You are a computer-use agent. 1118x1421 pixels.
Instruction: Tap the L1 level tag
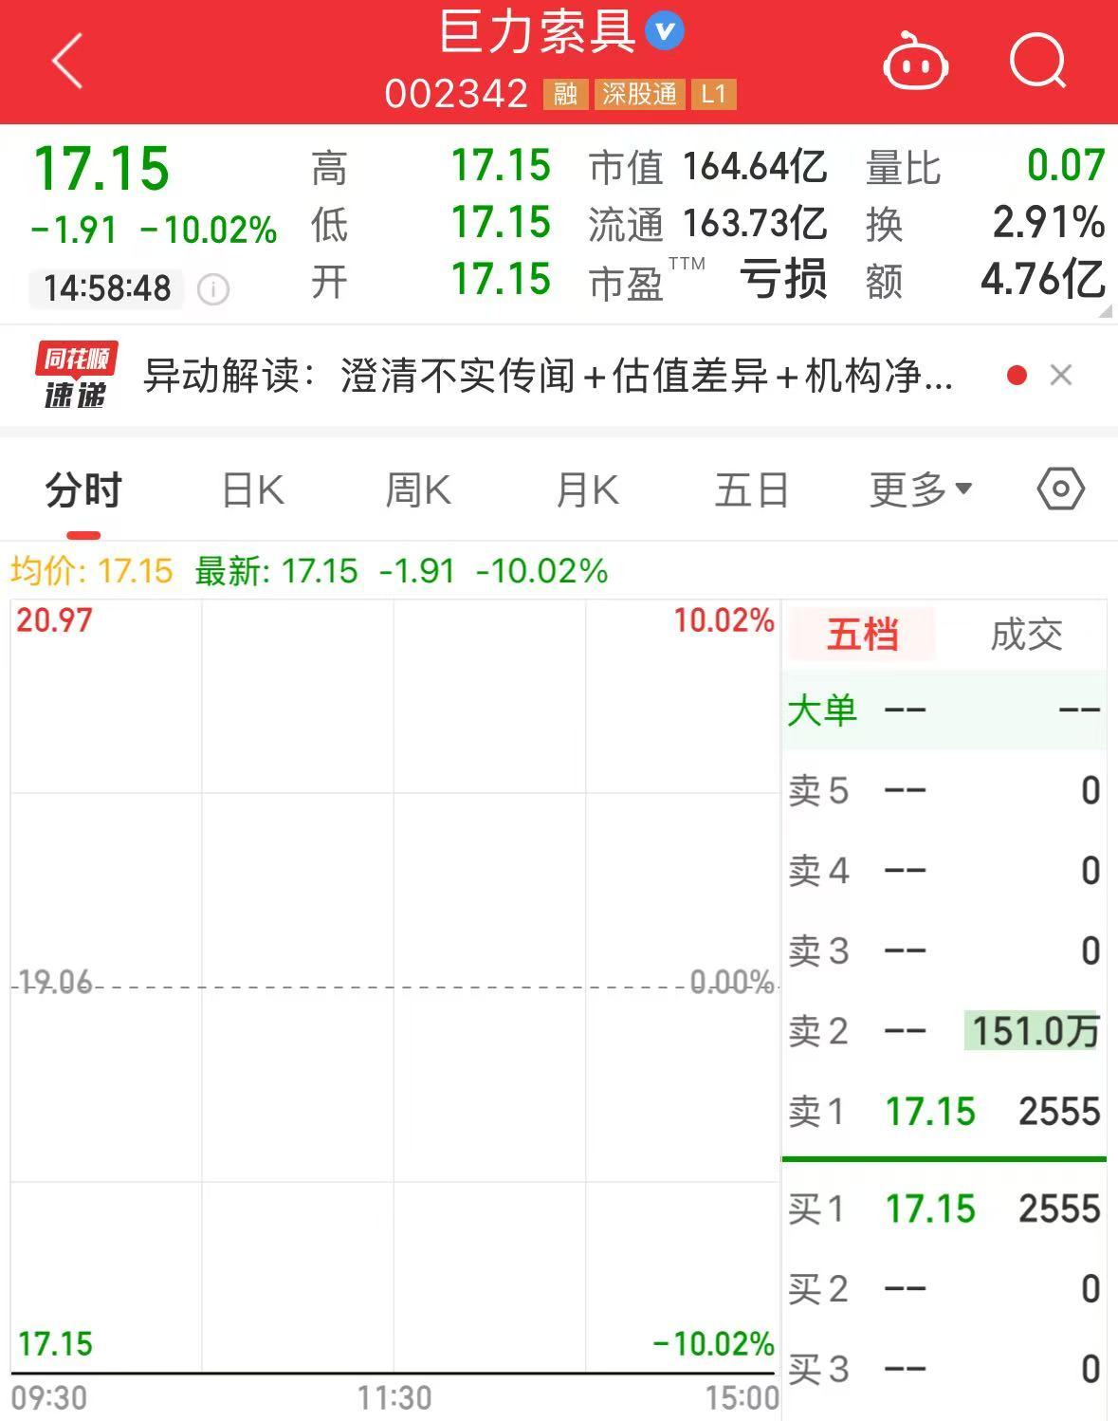pos(713,94)
